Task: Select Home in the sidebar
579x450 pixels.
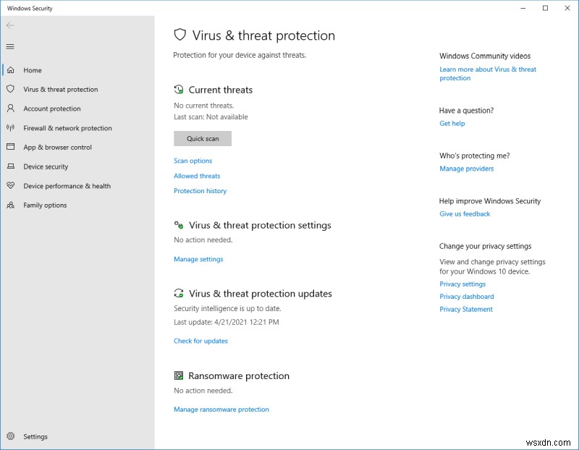Action: [33, 70]
